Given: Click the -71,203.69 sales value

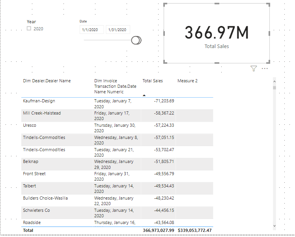Looking at the screenshot, I should tap(164, 101).
